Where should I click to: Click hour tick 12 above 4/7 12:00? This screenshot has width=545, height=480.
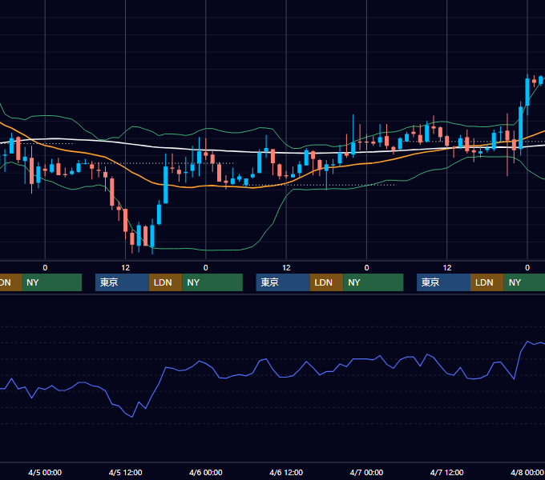tap(447, 268)
